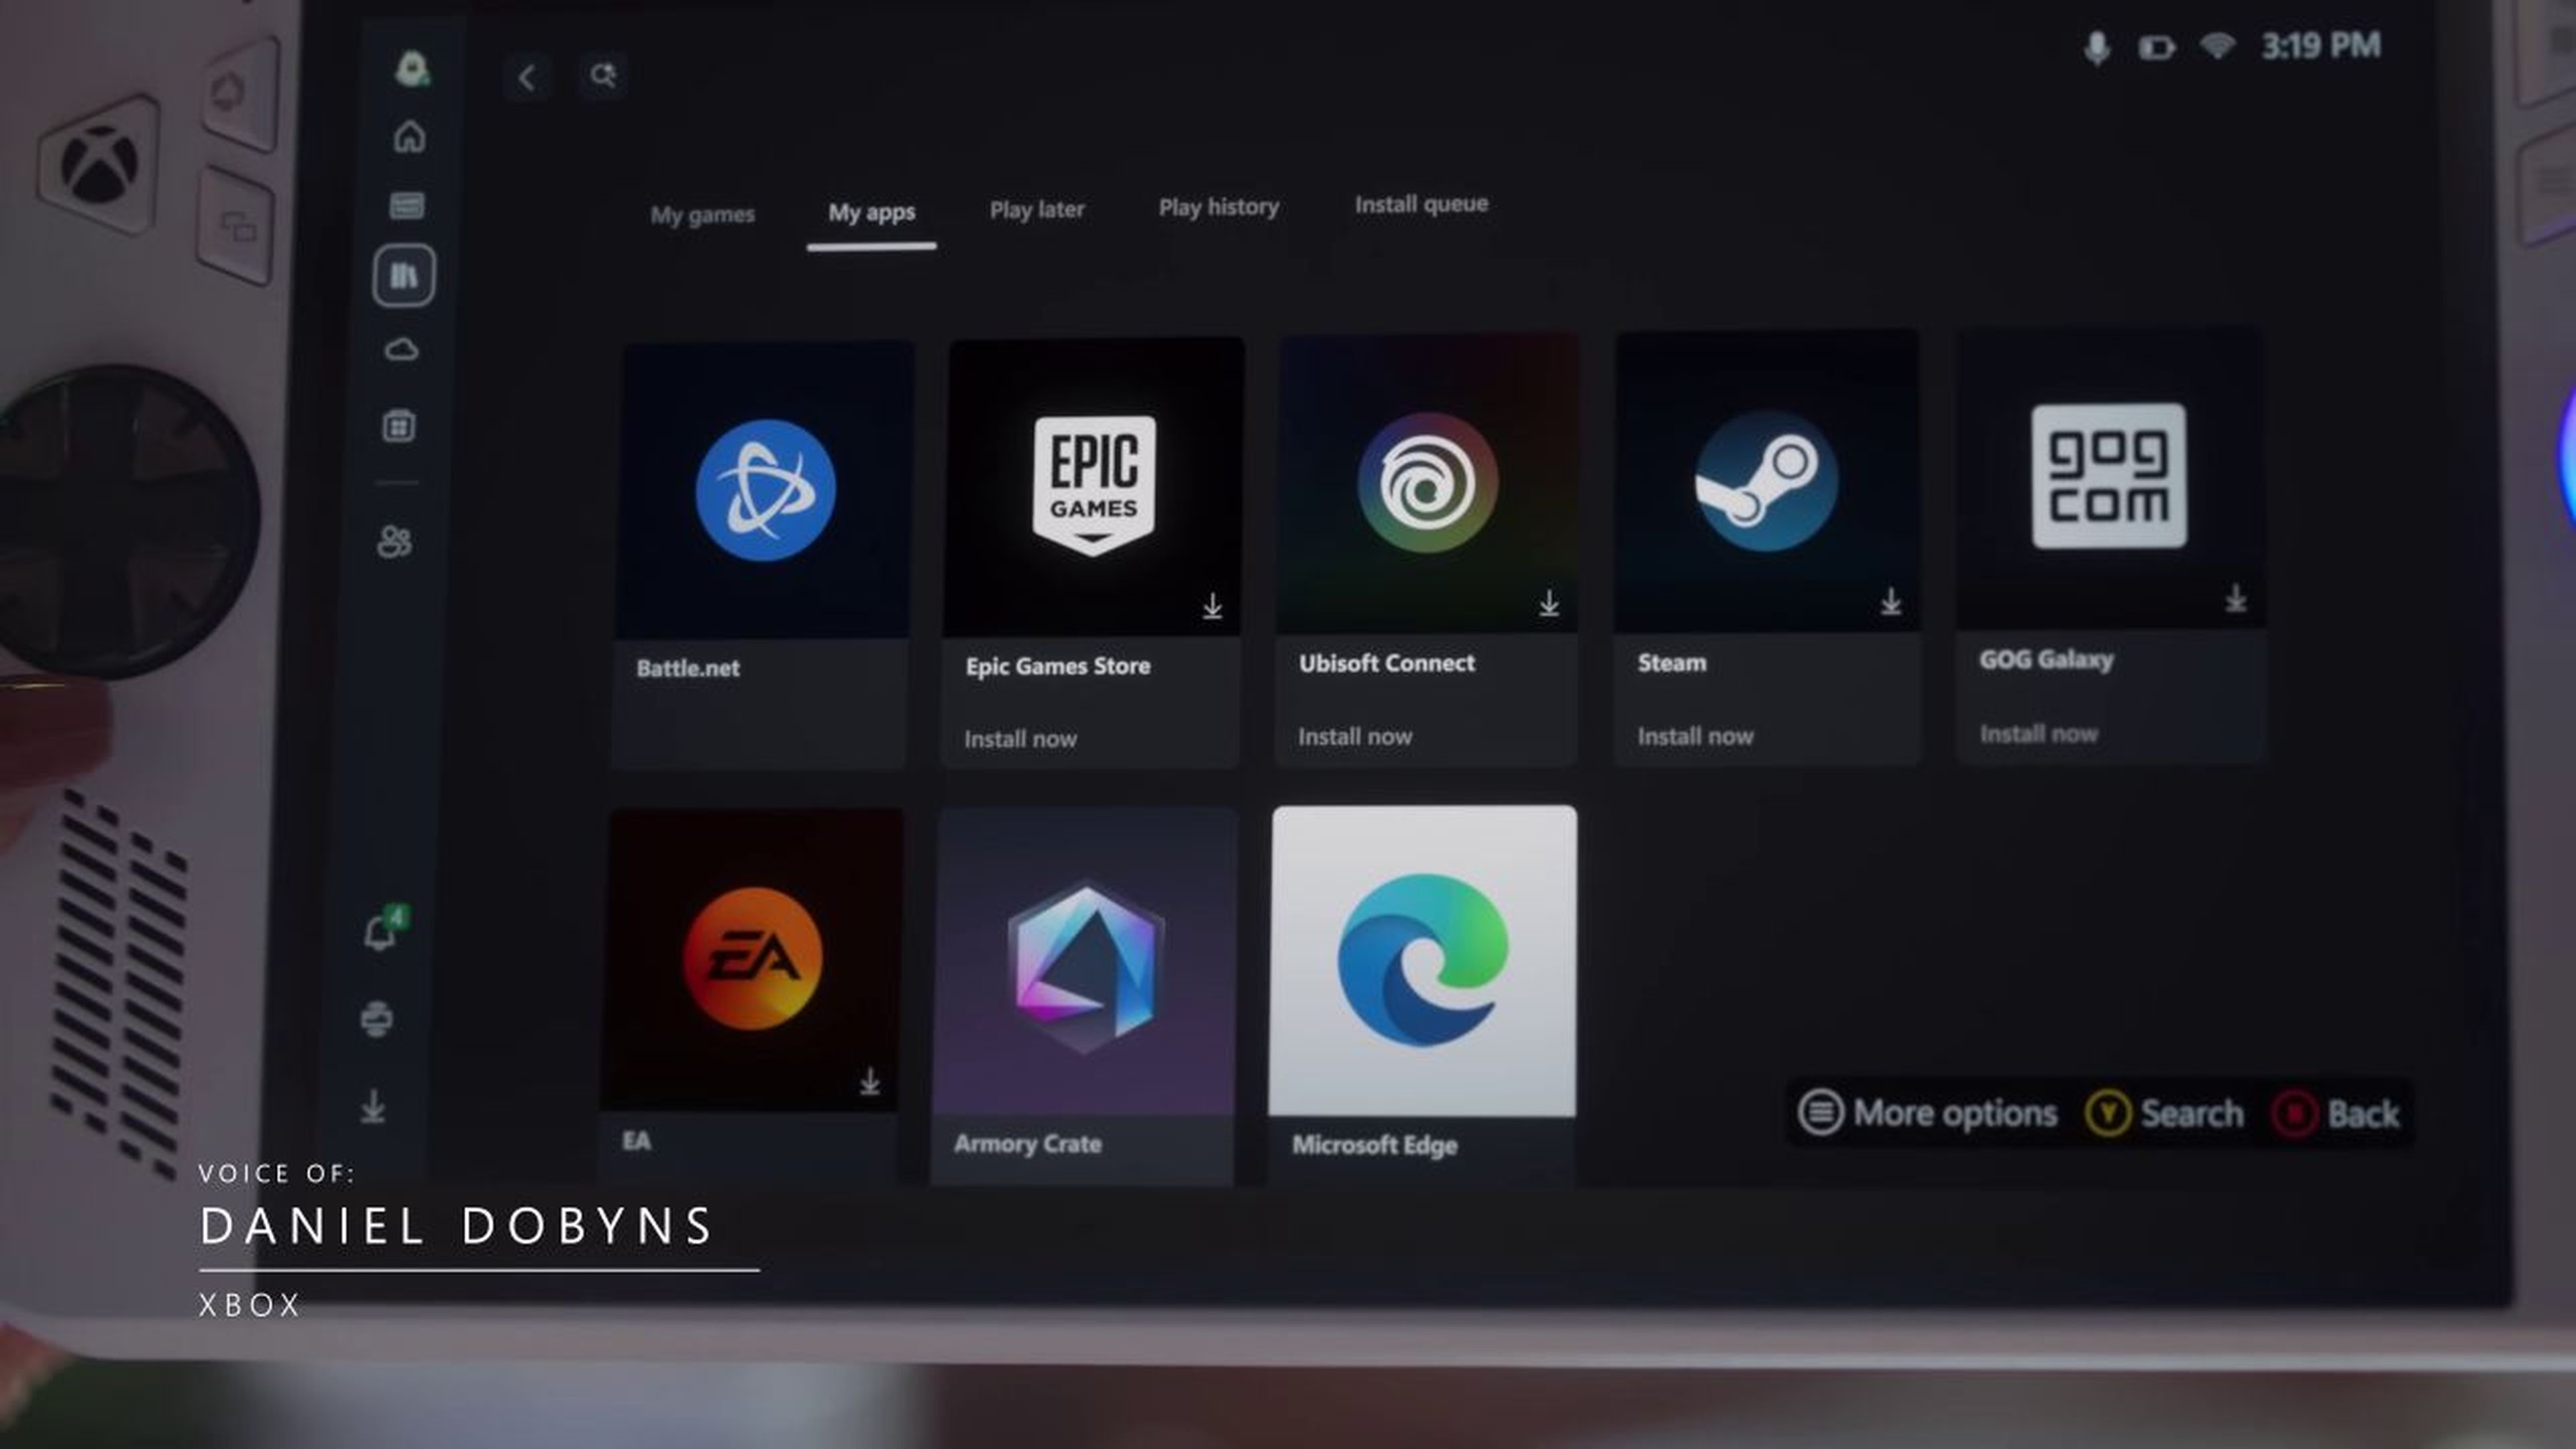Open the Microsoft Edge tile
This screenshot has width=2576, height=1449.
point(1423,960)
